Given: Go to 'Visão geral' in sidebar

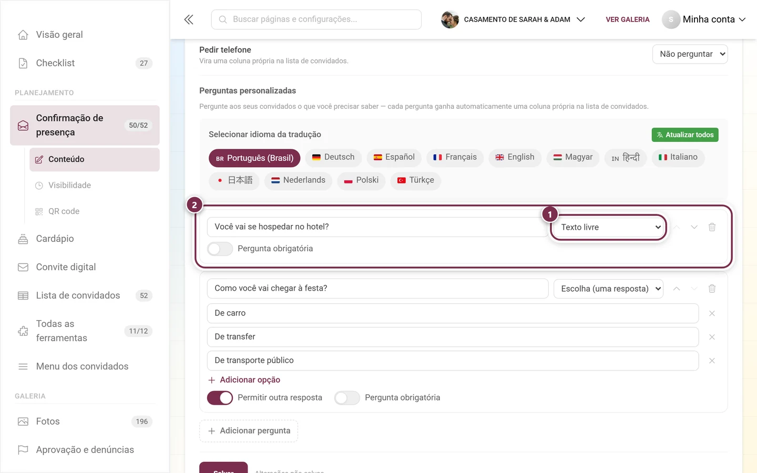Looking at the screenshot, I should pyautogui.click(x=85, y=35).
